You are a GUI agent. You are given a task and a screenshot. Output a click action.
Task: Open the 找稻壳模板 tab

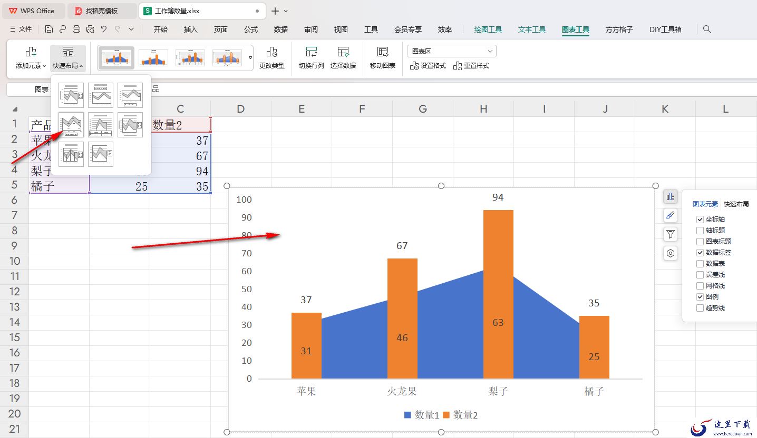102,11
